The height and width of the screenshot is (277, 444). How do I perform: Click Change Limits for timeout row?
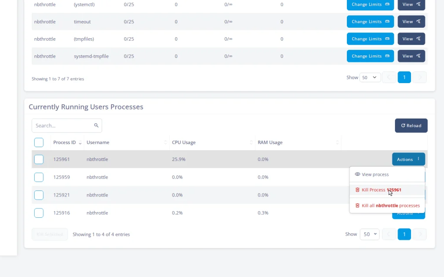pos(370,22)
